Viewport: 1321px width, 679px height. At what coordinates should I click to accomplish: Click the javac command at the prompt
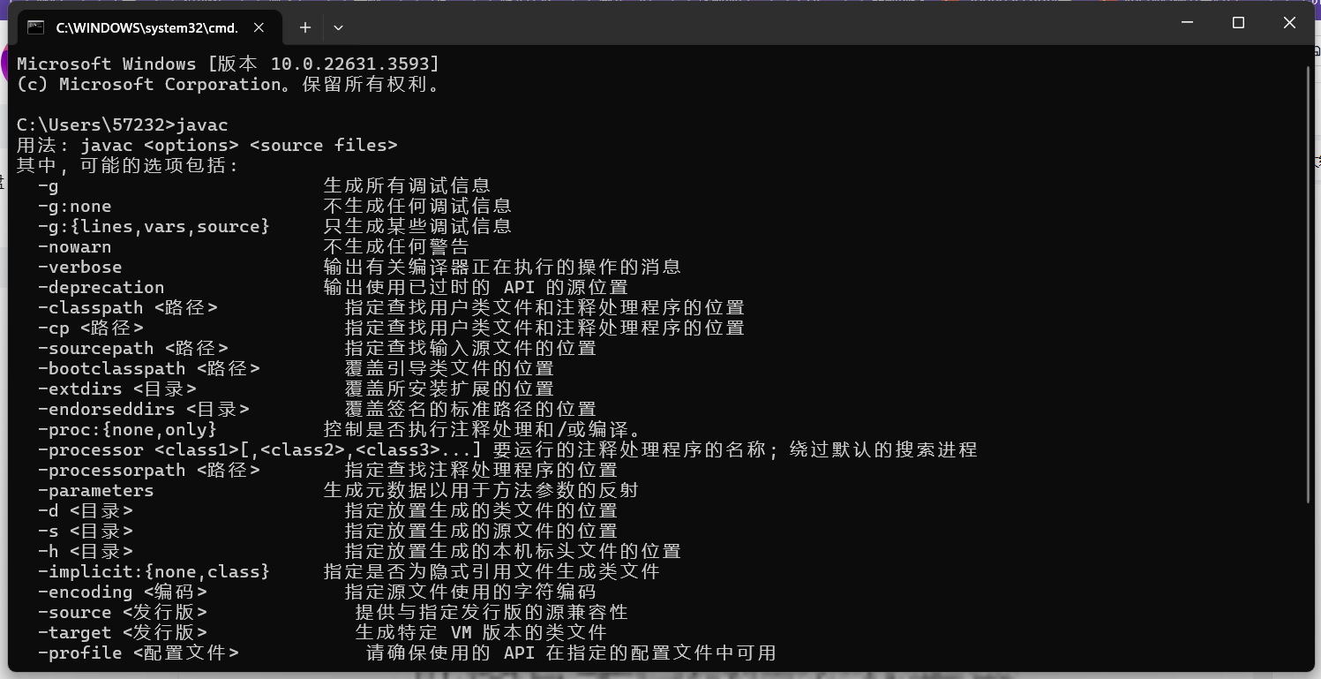pos(202,124)
